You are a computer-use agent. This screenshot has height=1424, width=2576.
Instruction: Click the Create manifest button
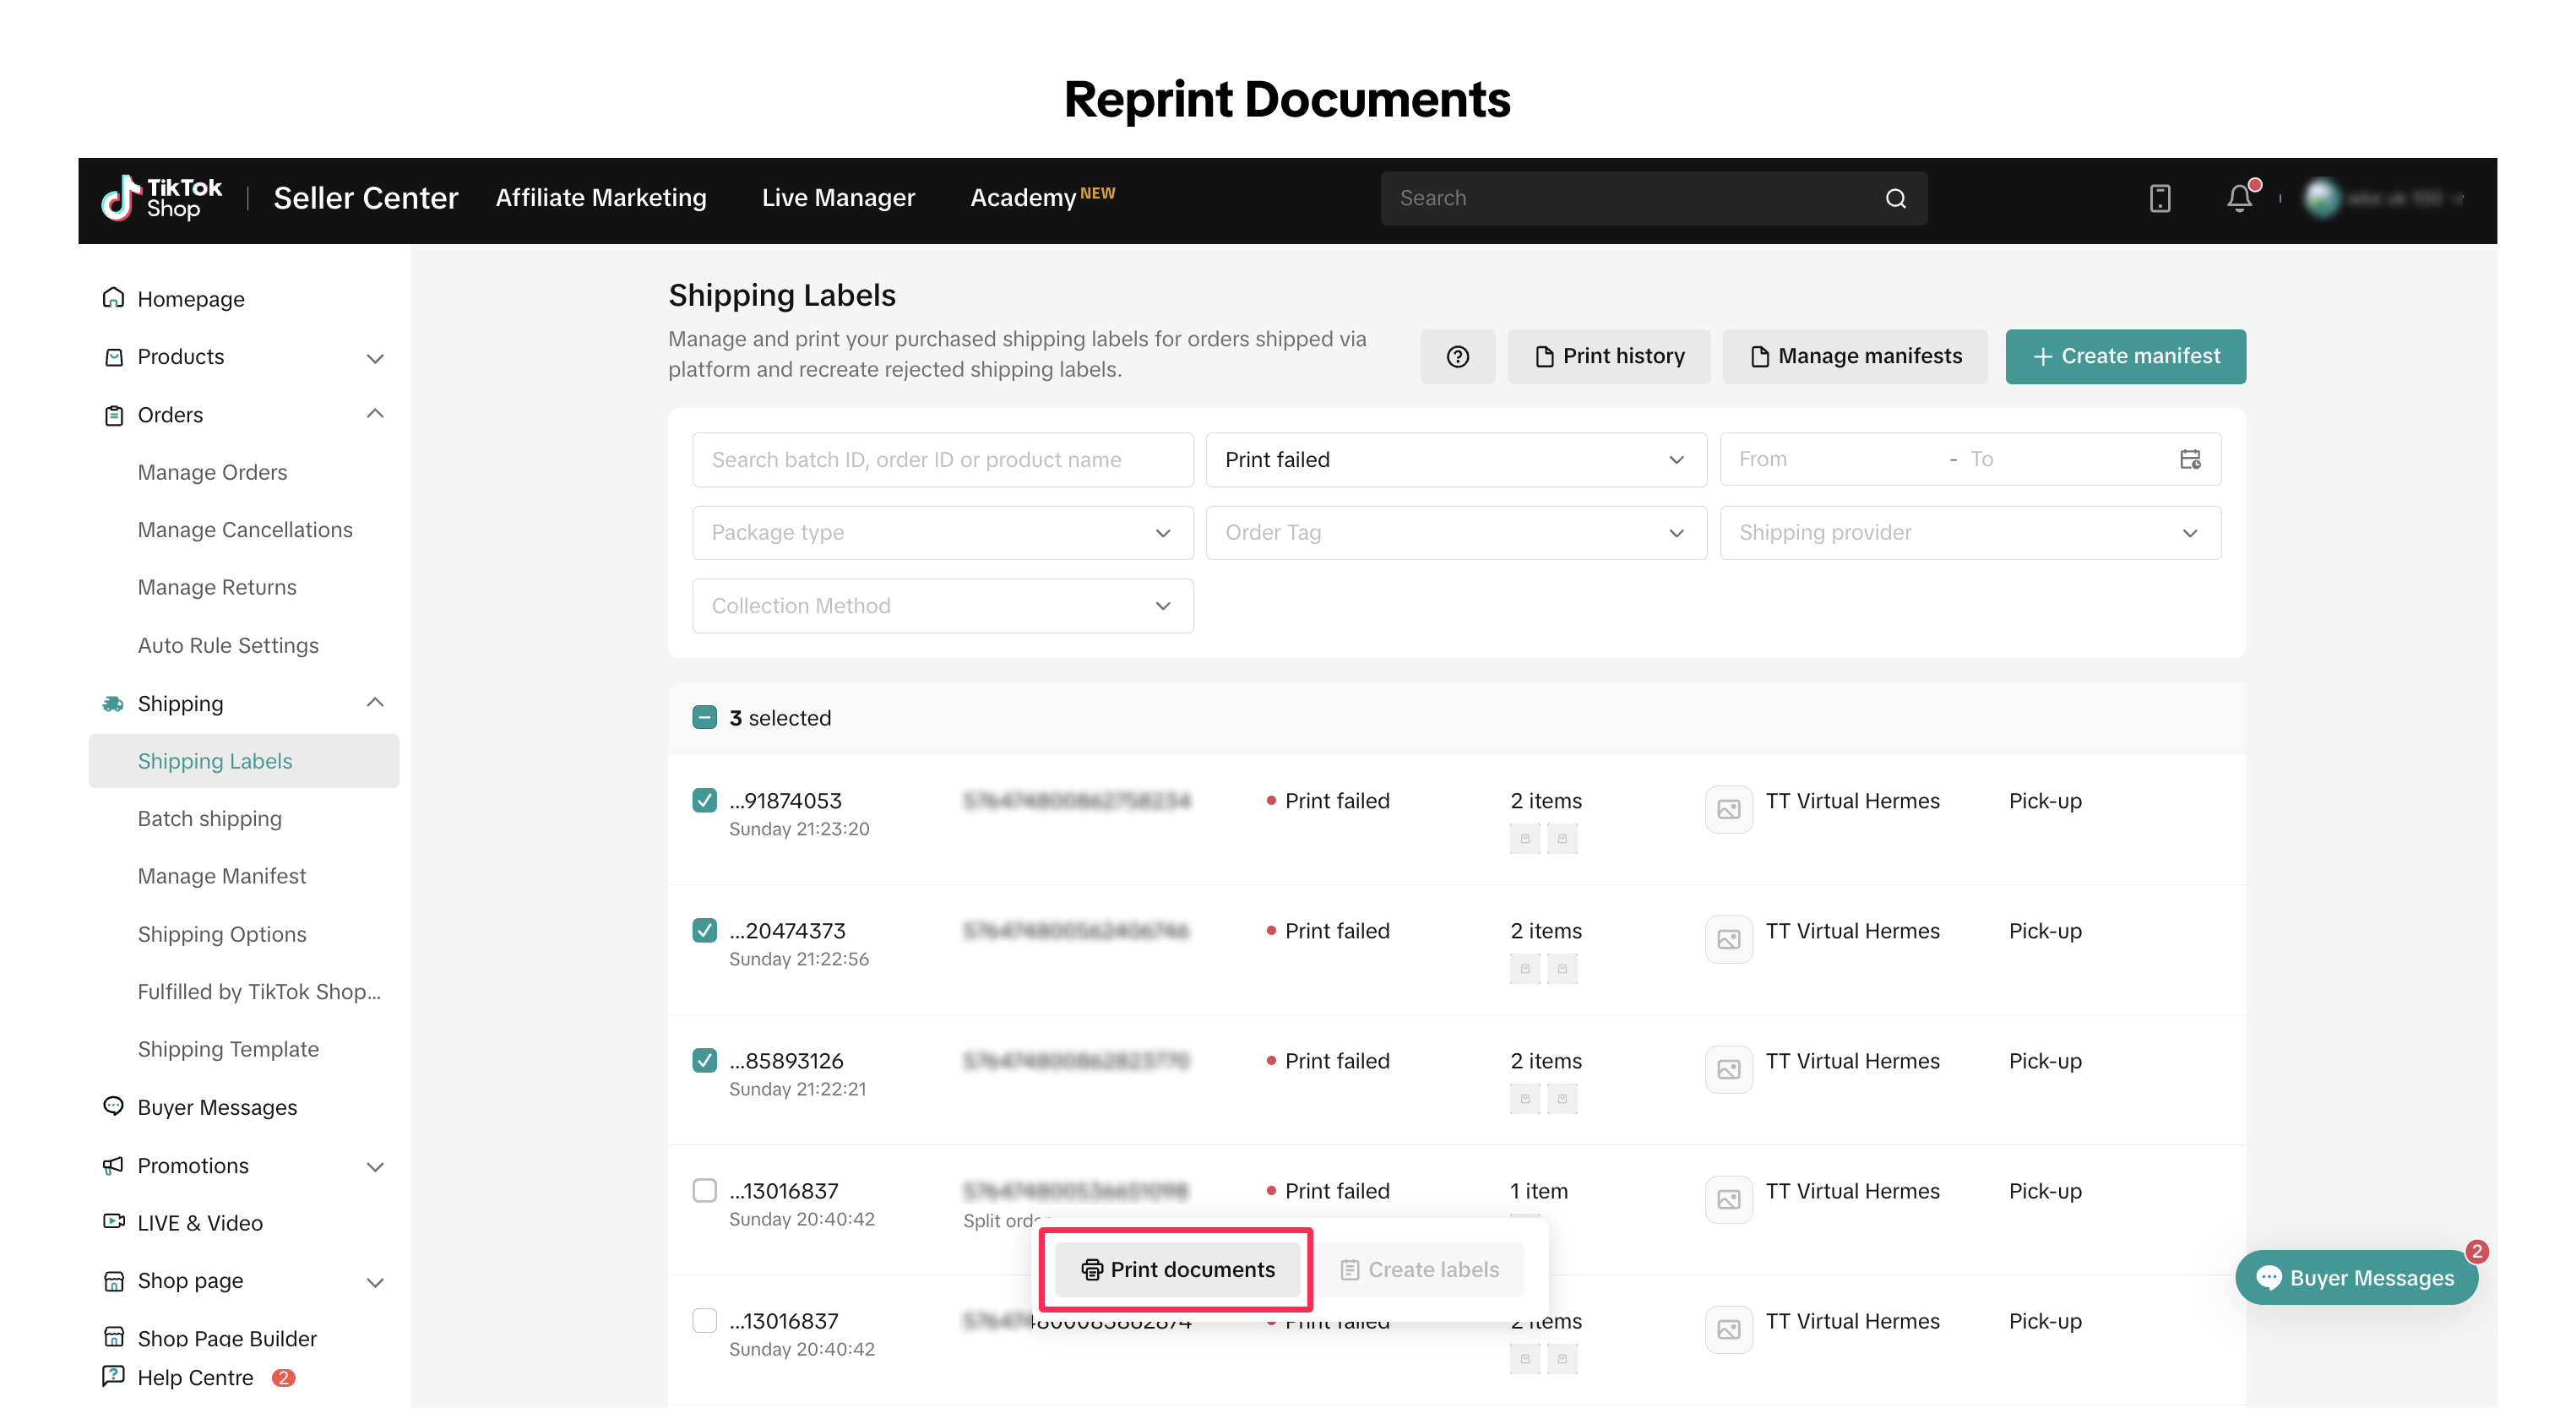click(2125, 357)
